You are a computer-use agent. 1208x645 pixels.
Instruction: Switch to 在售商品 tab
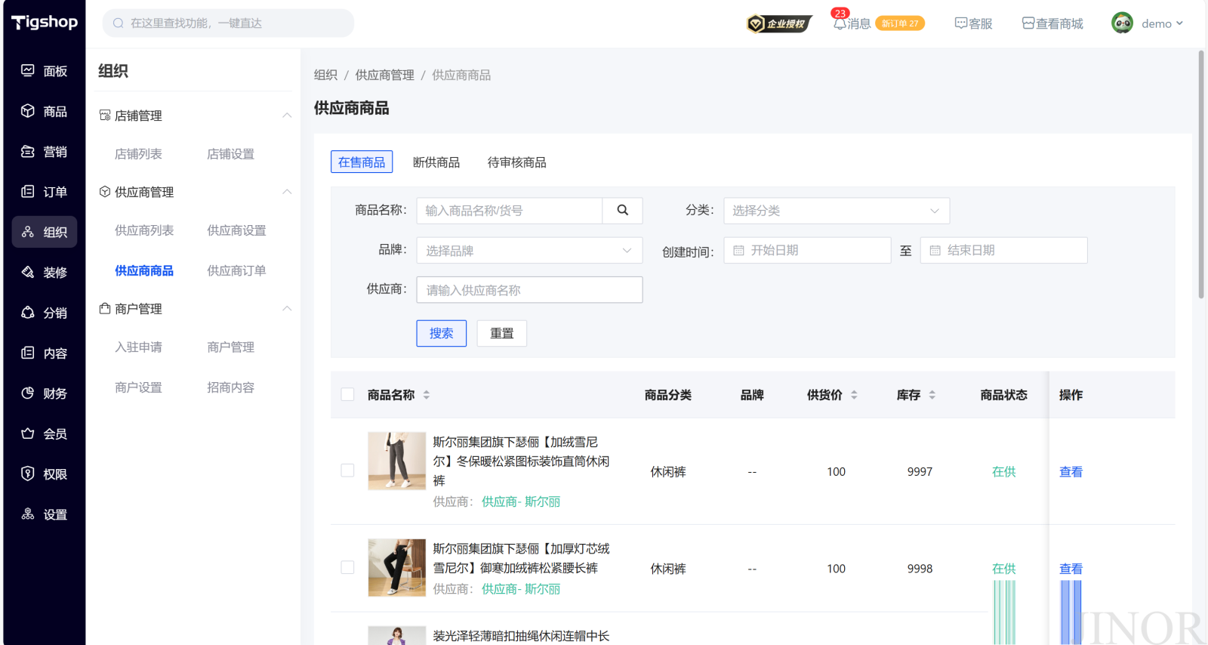tap(362, 162)
